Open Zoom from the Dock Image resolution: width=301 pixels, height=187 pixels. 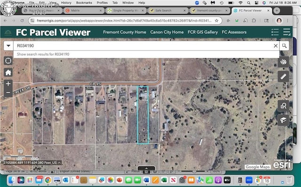point(249,180)
